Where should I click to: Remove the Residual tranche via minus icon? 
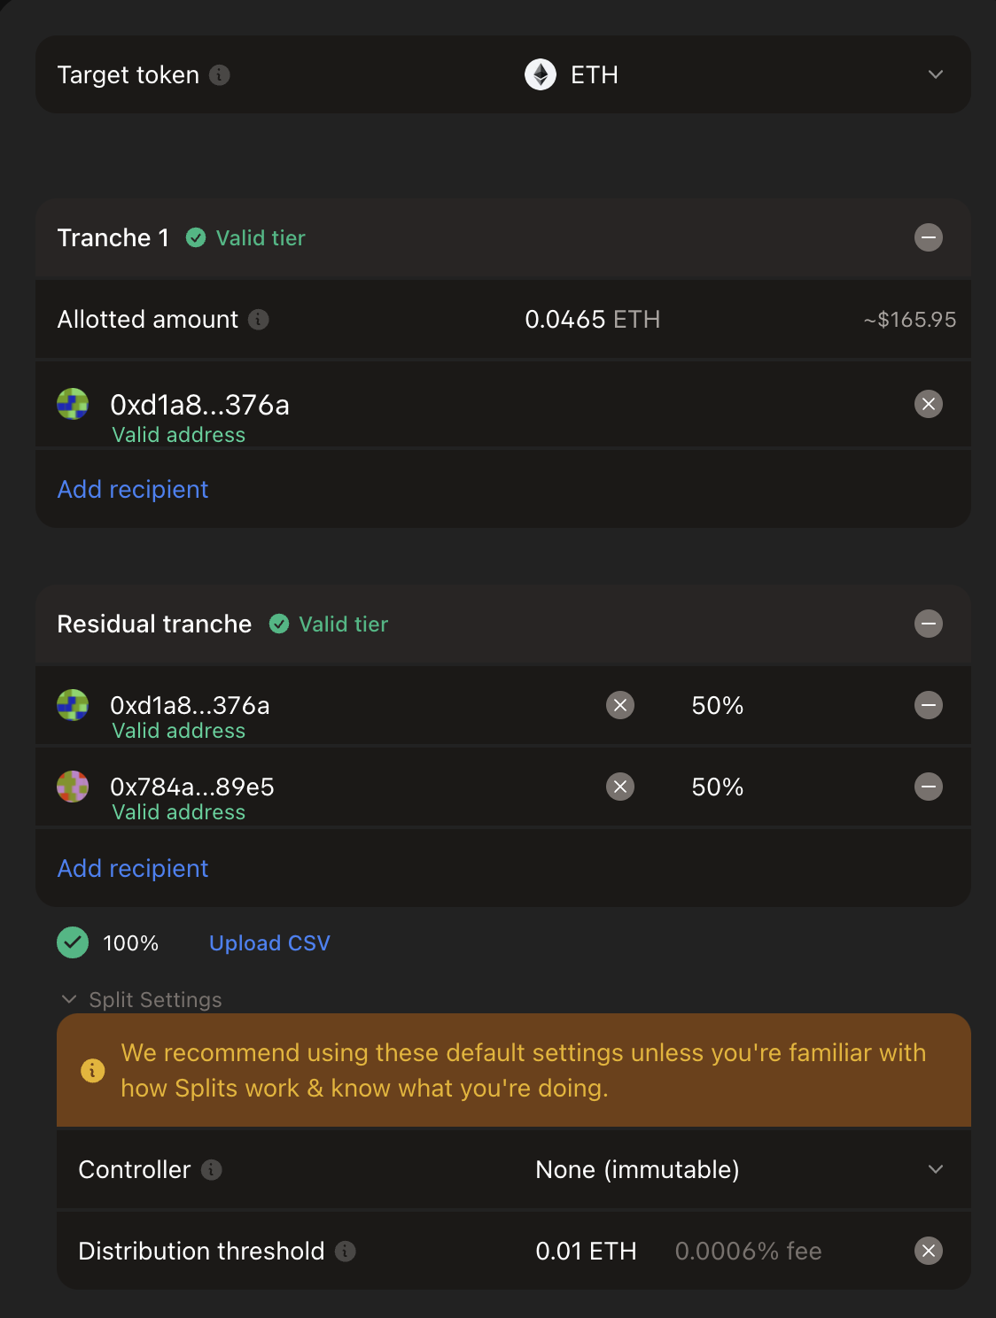coord(928,624)
